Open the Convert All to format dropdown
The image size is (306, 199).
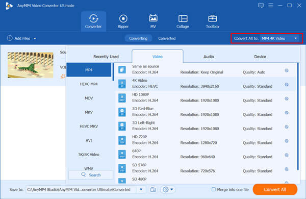click(279, 38)
